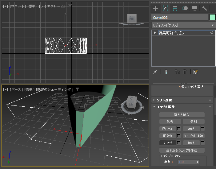Viewport: 216px width, 169px height.
Task: Open ブリッジ settings box
Action: click(x=179, y=143)
